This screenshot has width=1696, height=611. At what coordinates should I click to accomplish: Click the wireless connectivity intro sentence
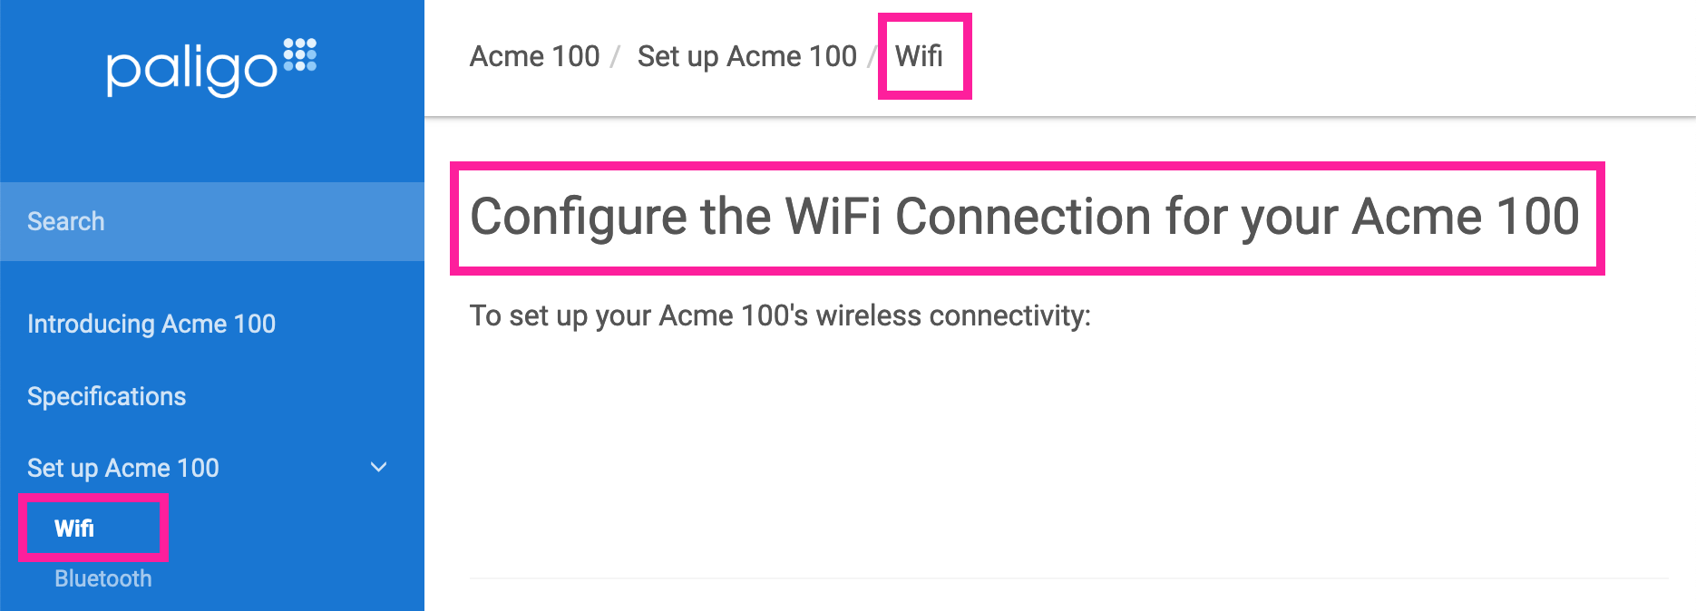780,316
